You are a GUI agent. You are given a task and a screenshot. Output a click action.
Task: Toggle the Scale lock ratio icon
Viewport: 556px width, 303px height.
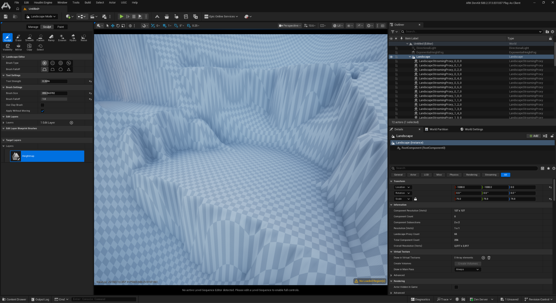[x=415, y=199]
